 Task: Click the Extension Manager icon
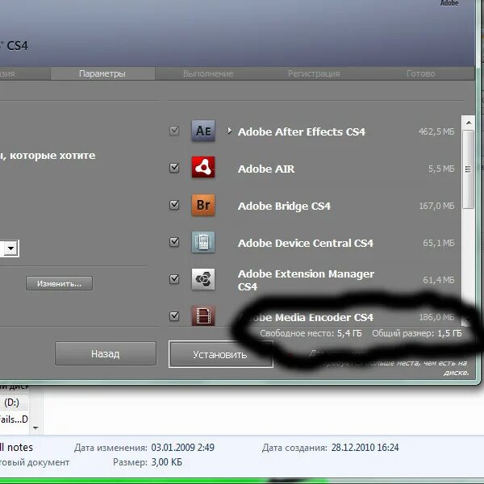click(203, 279)
